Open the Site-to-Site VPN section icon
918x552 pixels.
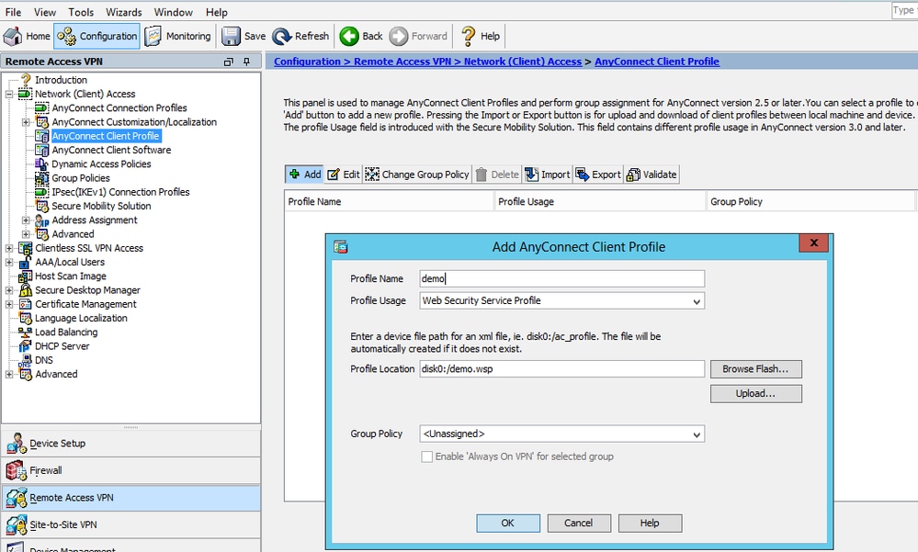pyautogui.click(x=17, y=524)
